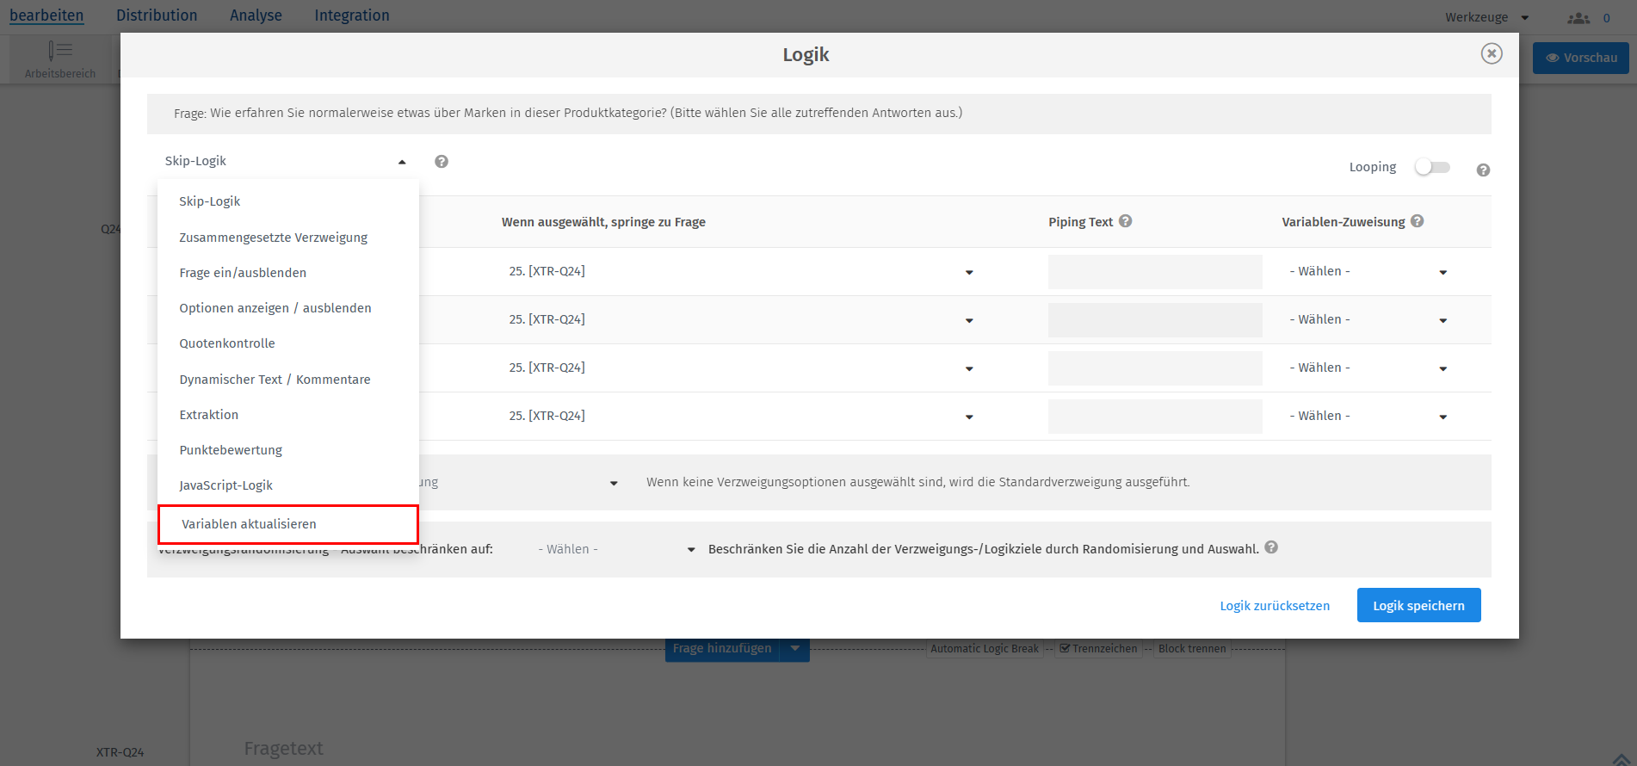Open first row Wählen variable dropdown
Screen dimensions: 1637x766
1368,272
